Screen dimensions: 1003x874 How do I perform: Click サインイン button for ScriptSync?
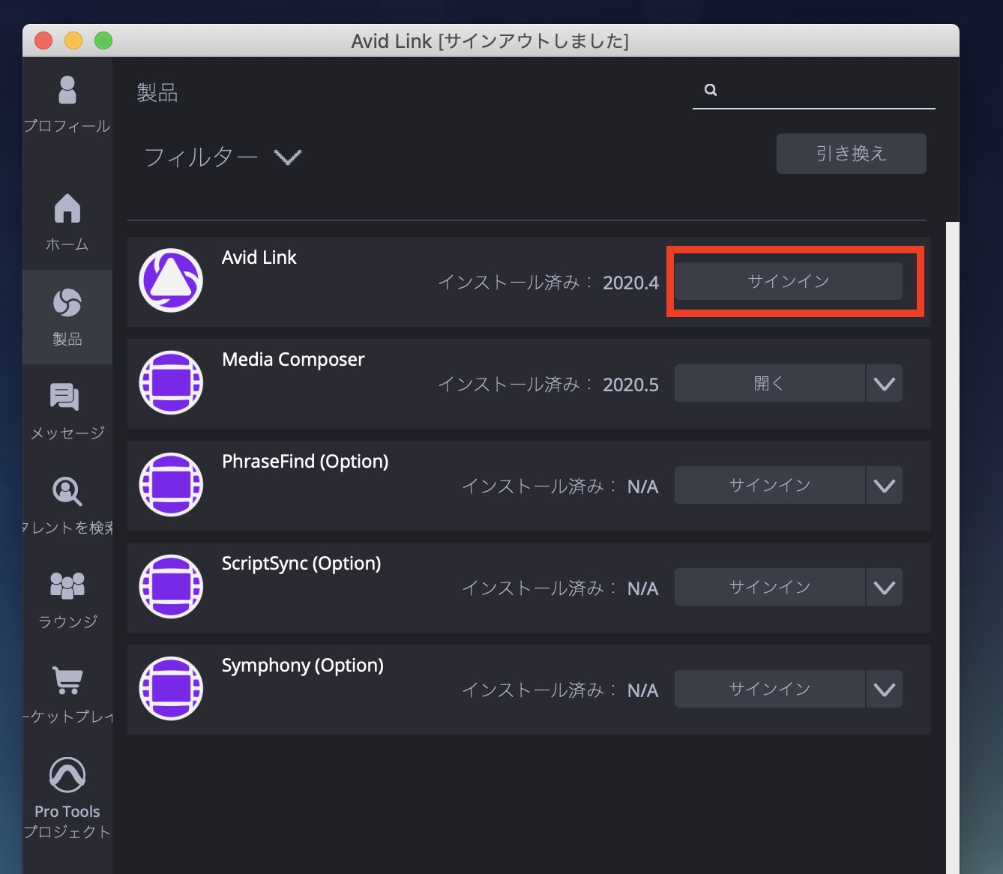click(770, 588)
